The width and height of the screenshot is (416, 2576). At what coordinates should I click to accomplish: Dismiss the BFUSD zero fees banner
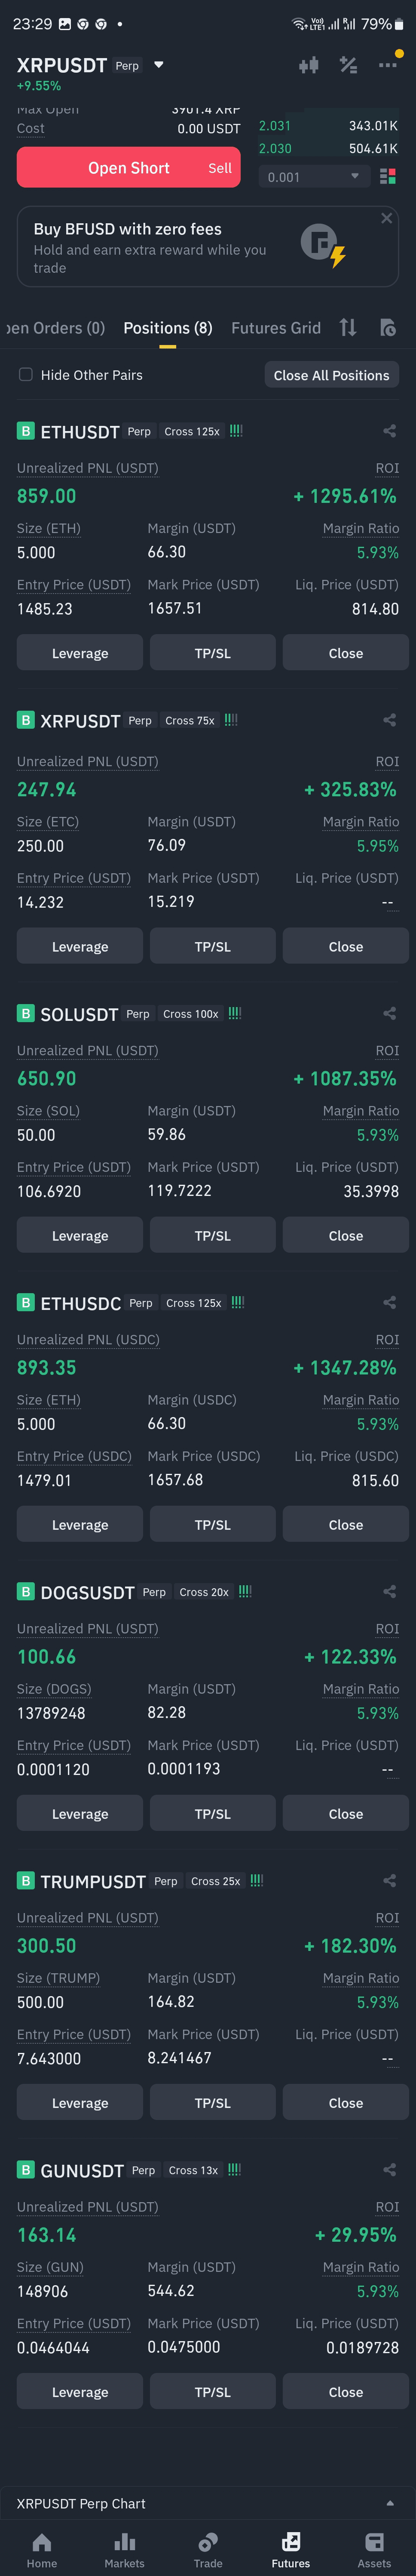click(386, 218)
